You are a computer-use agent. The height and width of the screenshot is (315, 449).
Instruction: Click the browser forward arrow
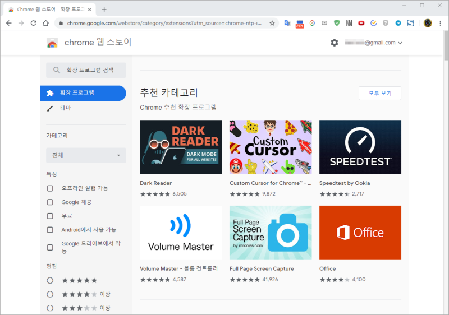(21, 23)
